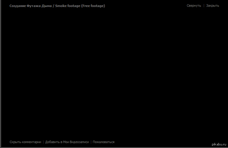Select the Создание Футажа Дыма heading text

(31, 6)
